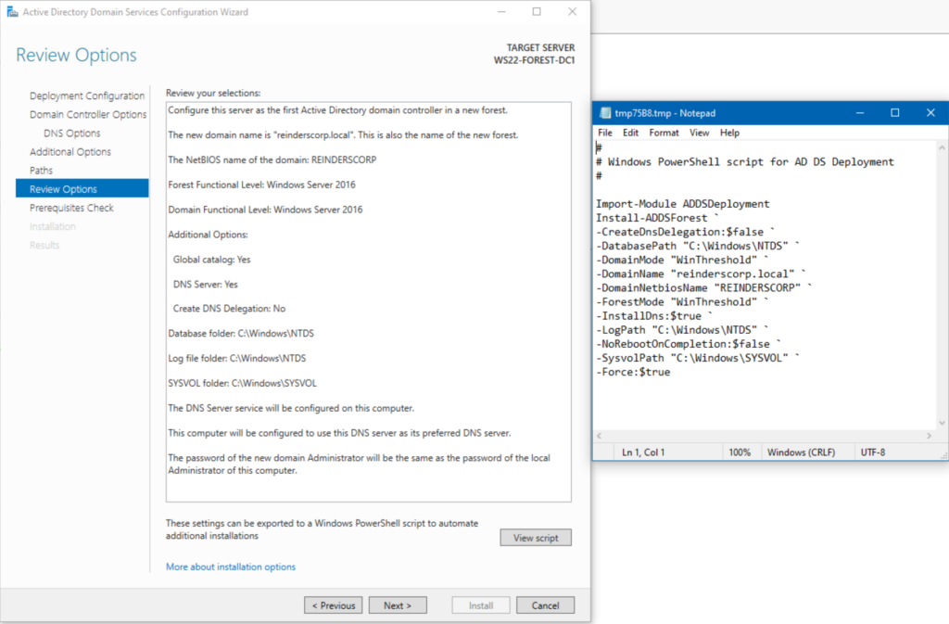Click the -InstallDns:$true line
This screenshot has height=624, width=949.
point(654,316)
